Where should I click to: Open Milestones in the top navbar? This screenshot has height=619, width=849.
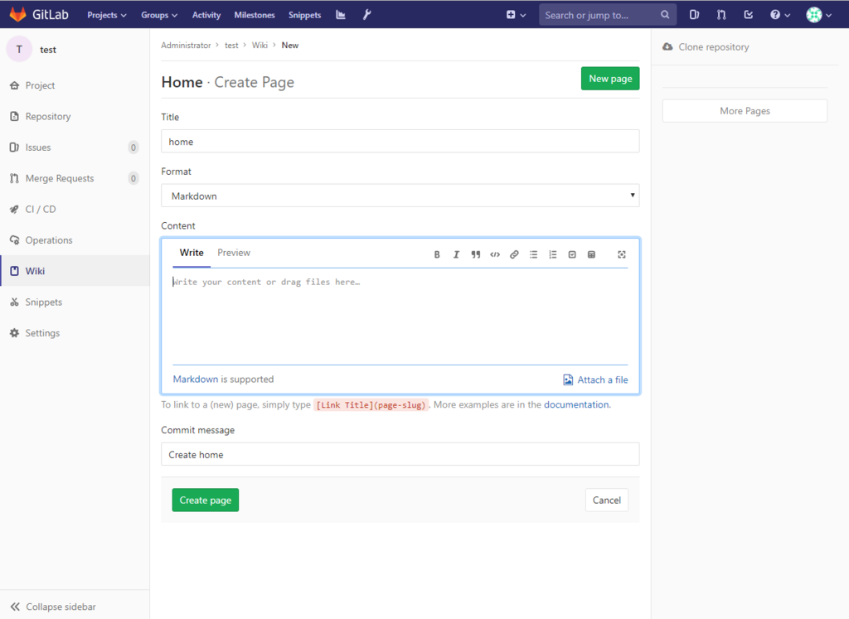(x=255, y=15)
